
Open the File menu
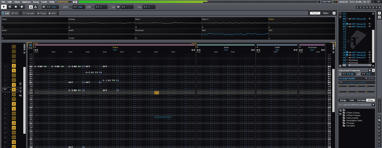pos(3,2)
